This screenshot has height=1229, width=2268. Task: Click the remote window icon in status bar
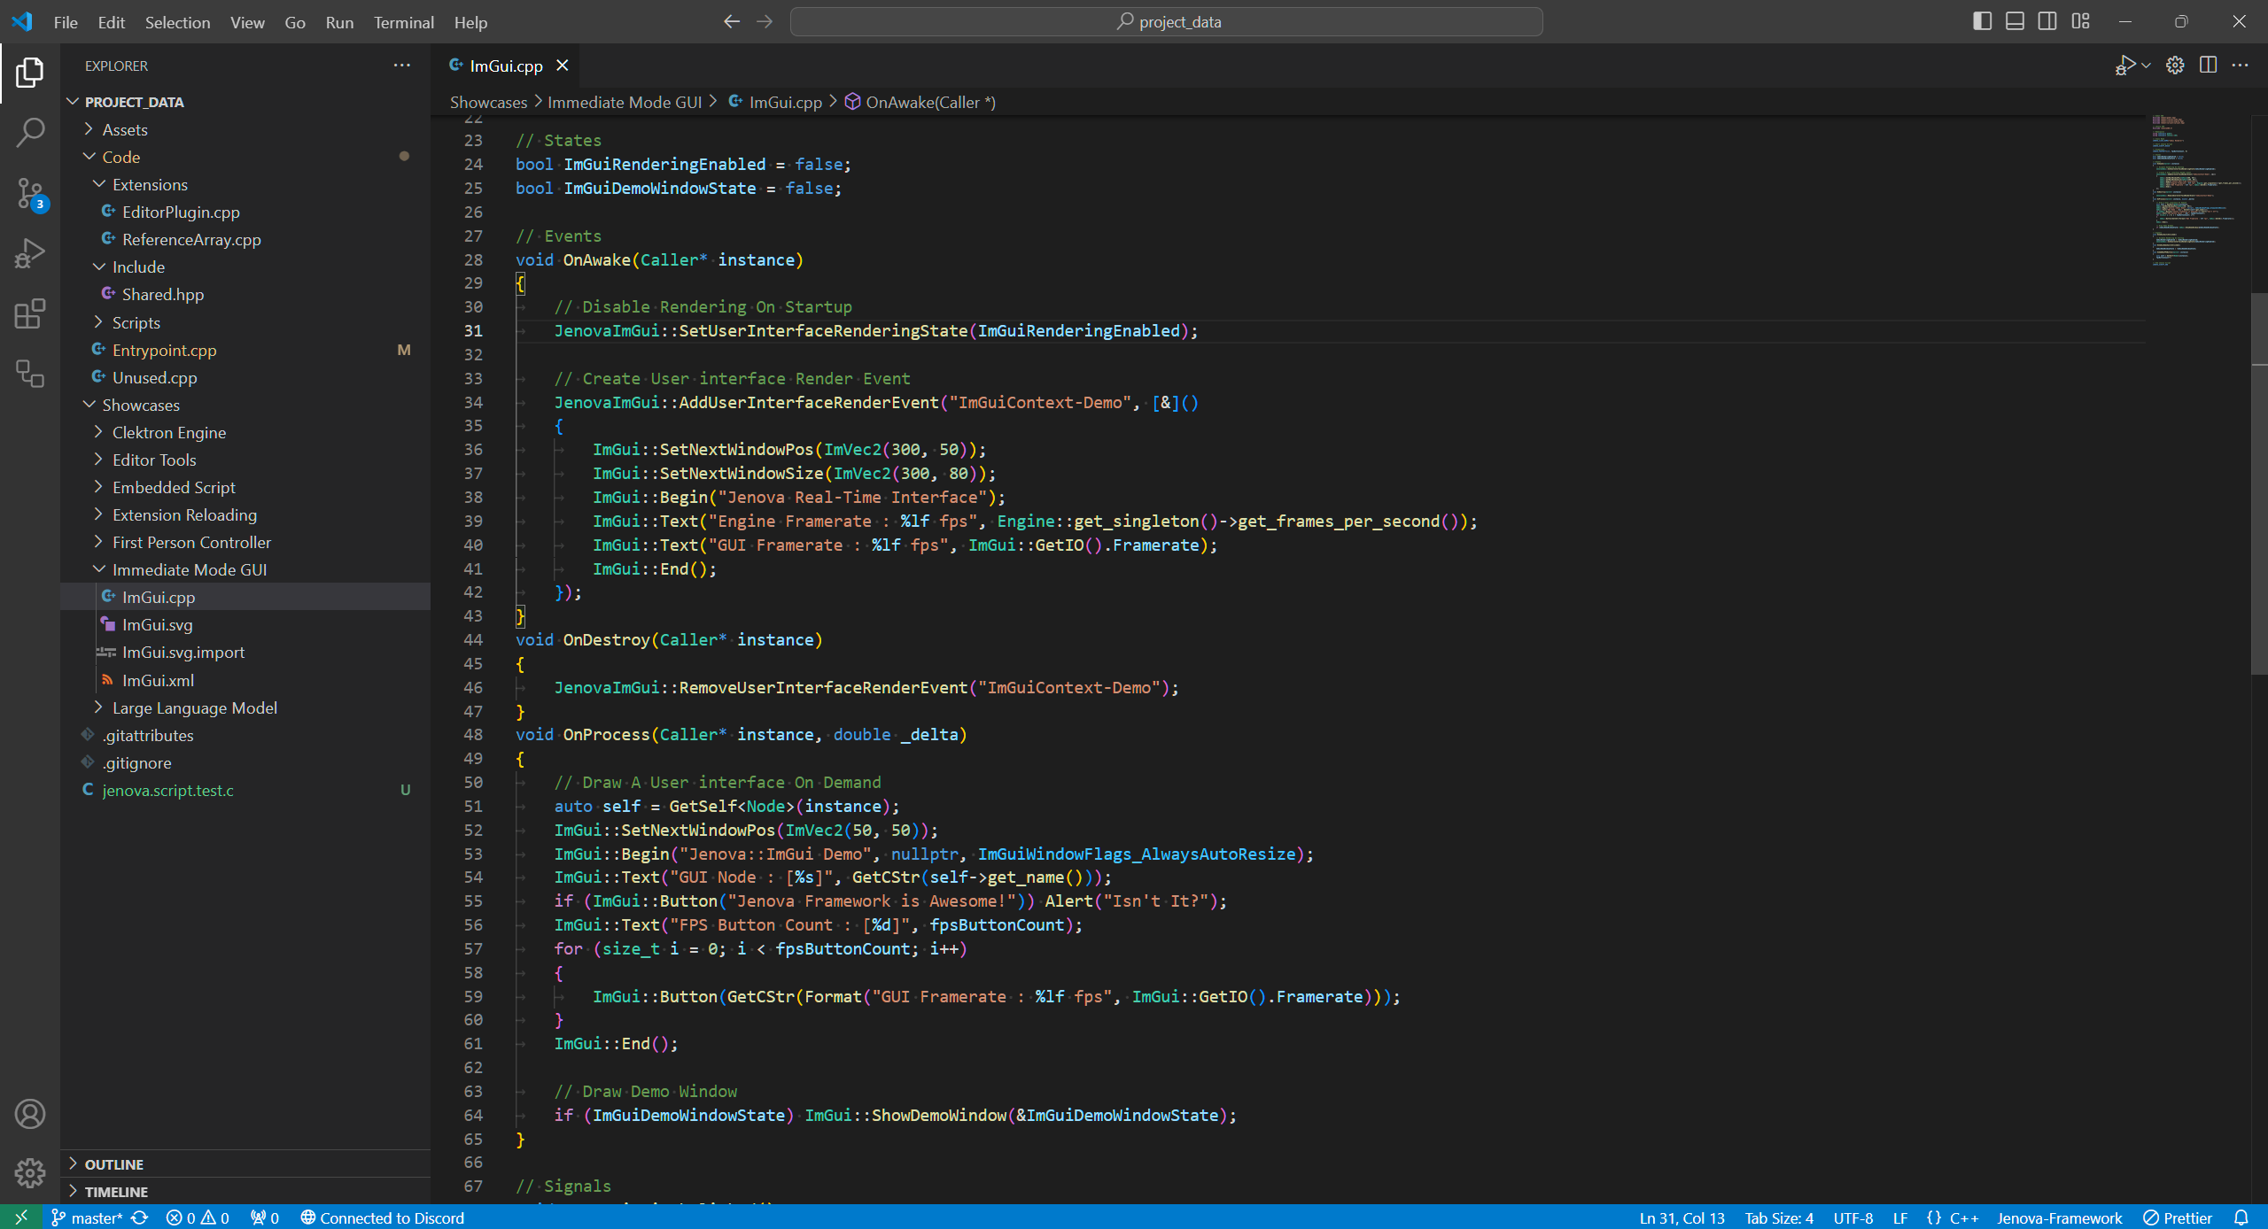click(21, 1217)
